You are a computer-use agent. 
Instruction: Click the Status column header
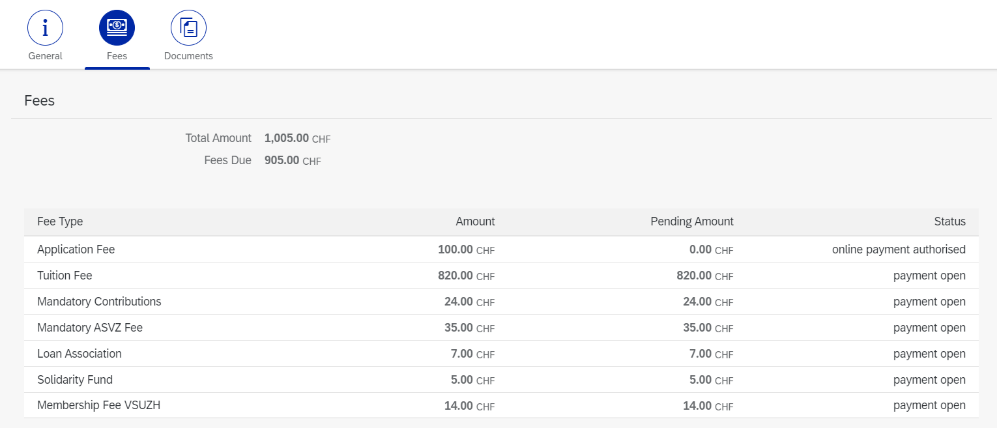[x=949, y=221]
